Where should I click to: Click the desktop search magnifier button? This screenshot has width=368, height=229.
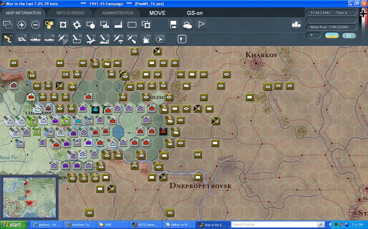(321, 224)
